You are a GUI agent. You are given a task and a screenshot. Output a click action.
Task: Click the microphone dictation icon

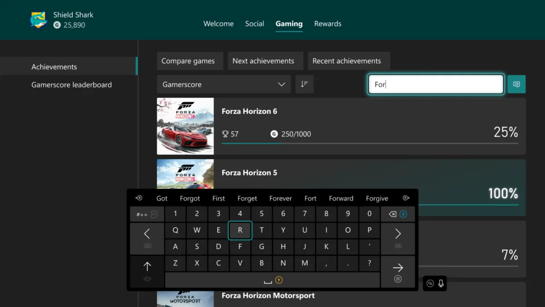441,283
